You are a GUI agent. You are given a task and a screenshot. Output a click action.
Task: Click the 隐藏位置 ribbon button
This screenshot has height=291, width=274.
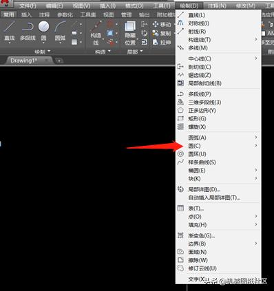[x=130, y=33]
